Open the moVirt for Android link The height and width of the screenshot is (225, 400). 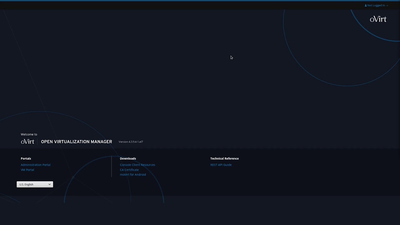pyautogui.click(x=133, y=174)
